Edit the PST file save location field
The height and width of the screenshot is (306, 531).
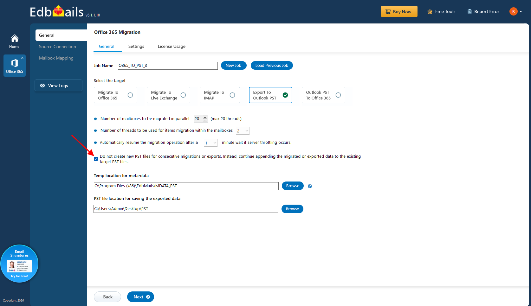[x=186, y=209]
